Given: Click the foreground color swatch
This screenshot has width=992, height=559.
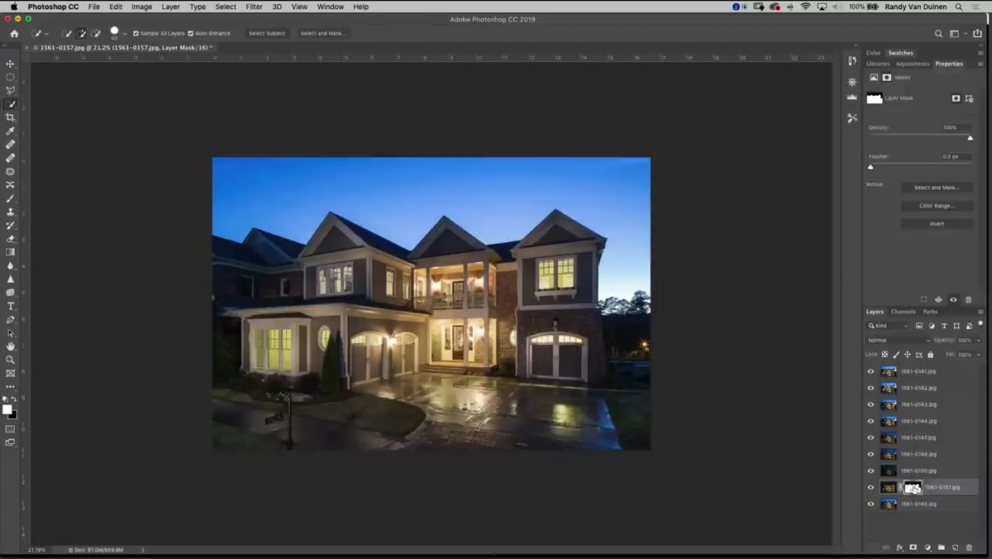Looking at the screenshot, I should click(x=7, y=410).
